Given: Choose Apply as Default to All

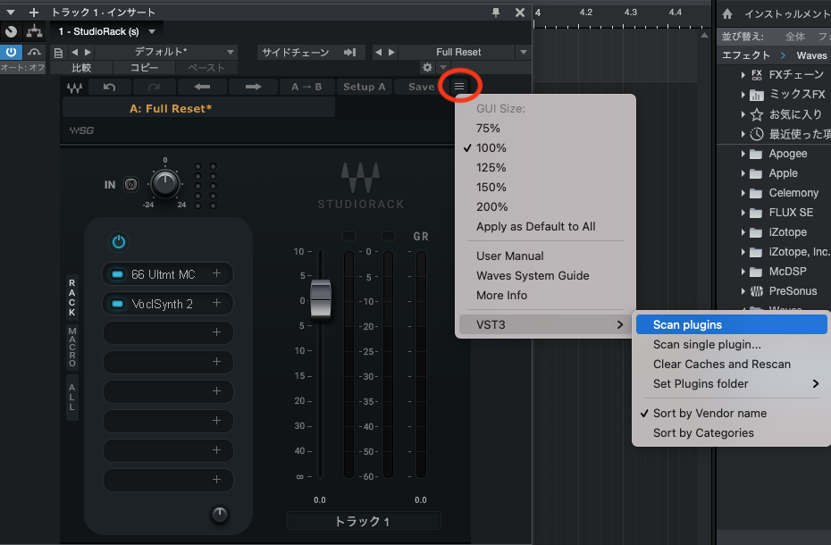Looking at the screenshot, I should [536, 227].
